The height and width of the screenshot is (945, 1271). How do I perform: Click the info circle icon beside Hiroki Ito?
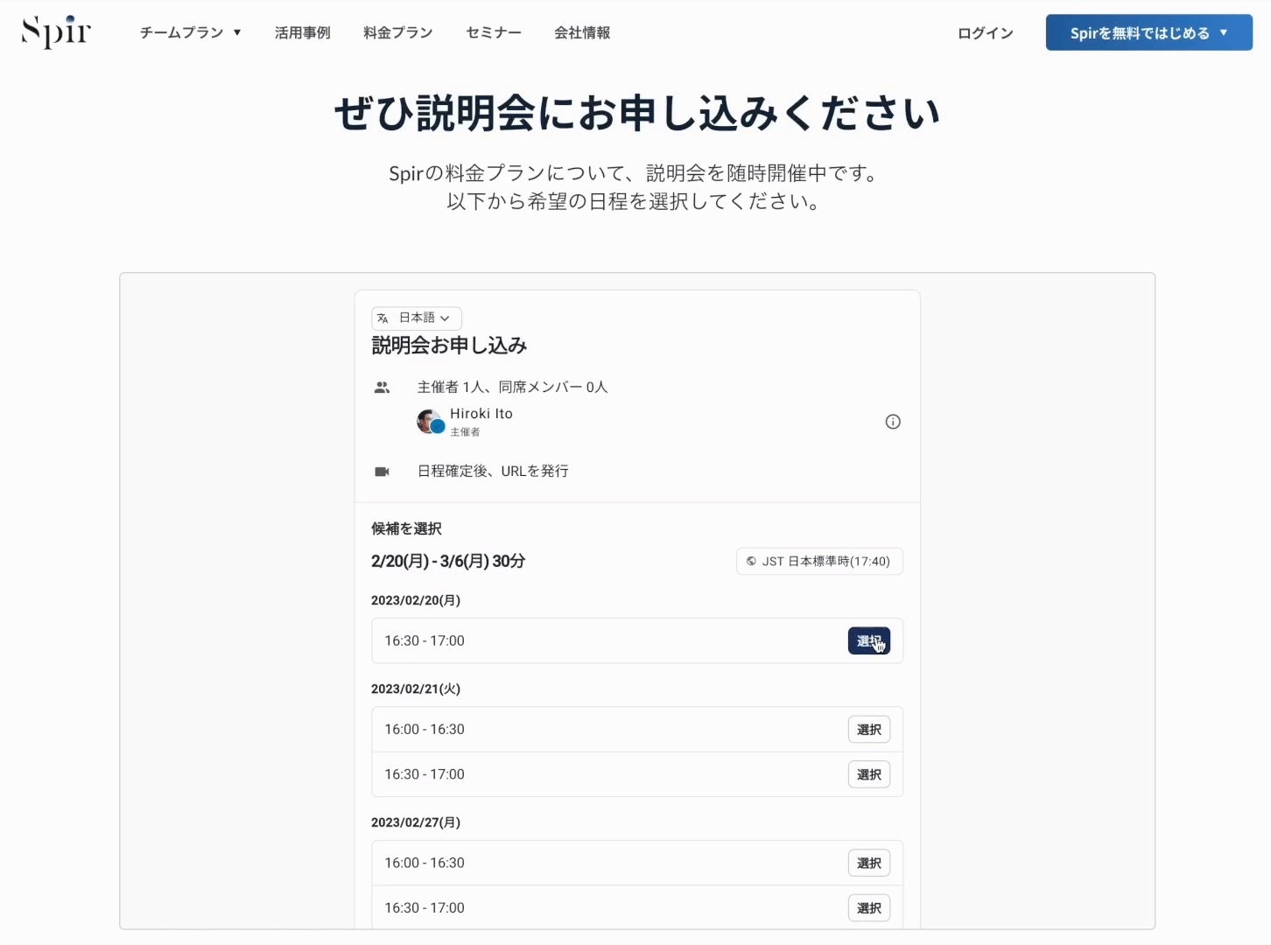893,422
